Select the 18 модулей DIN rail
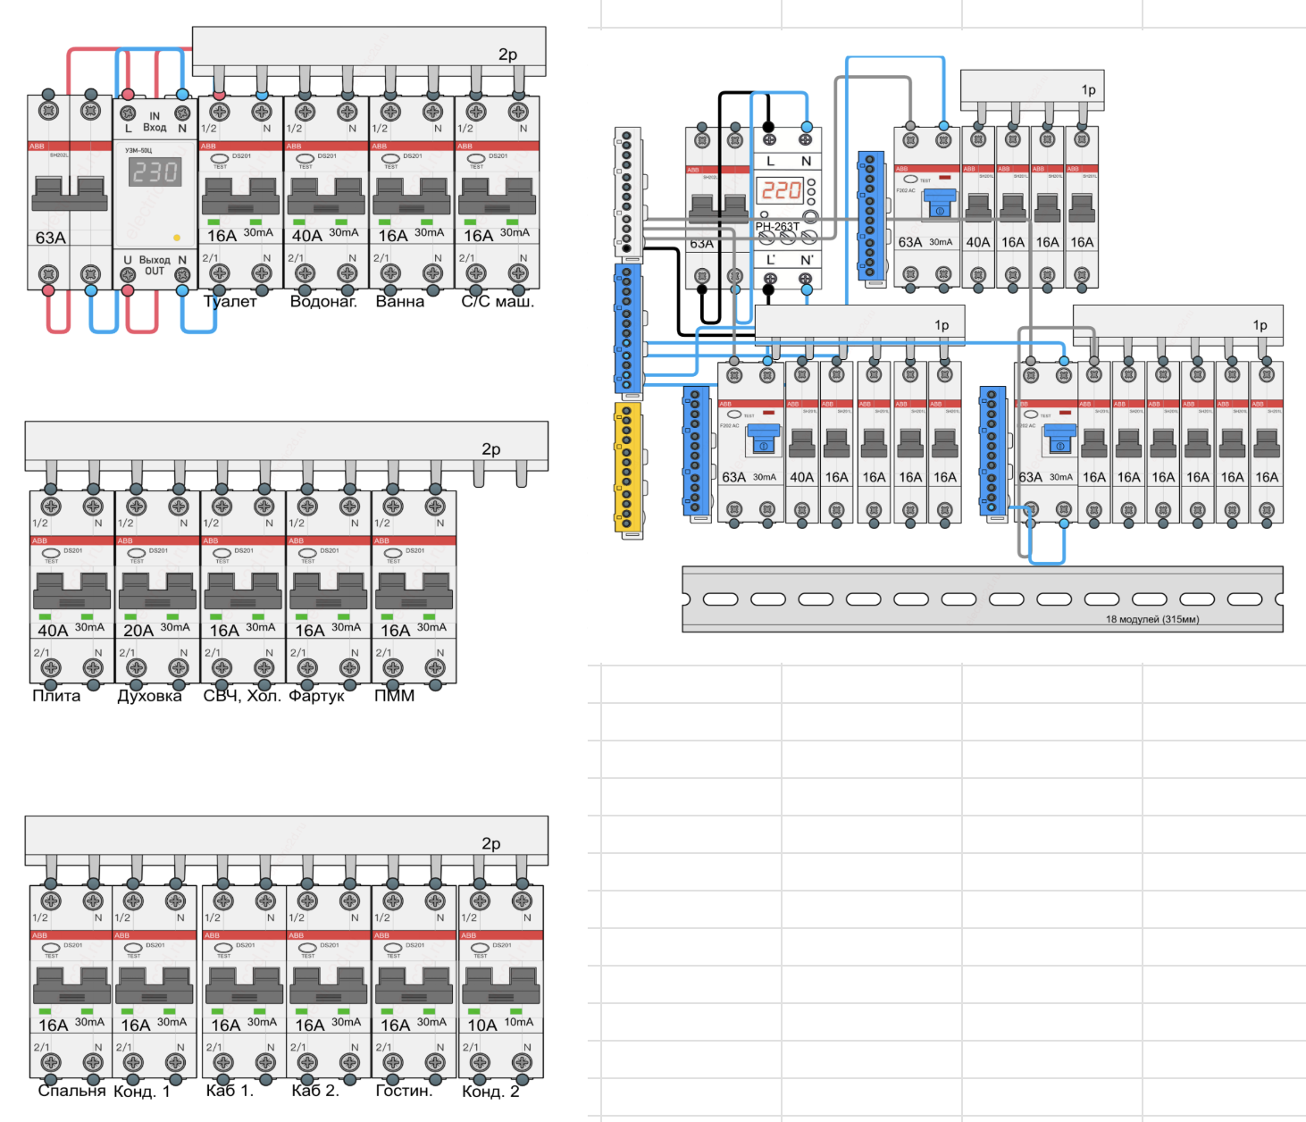Image resolution: width=1306 pixels, height=1122 pixels. point(983,599)
